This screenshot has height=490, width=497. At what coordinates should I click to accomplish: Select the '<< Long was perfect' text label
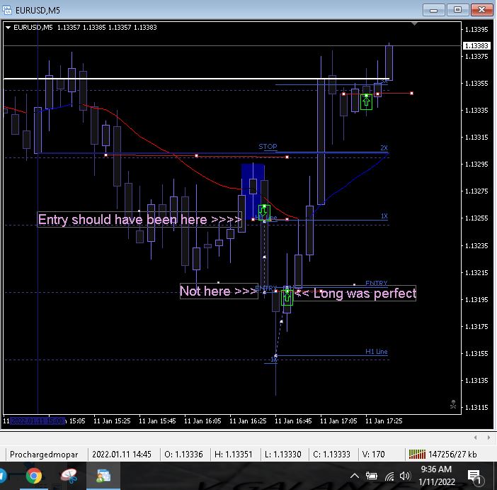coord(355,294)
